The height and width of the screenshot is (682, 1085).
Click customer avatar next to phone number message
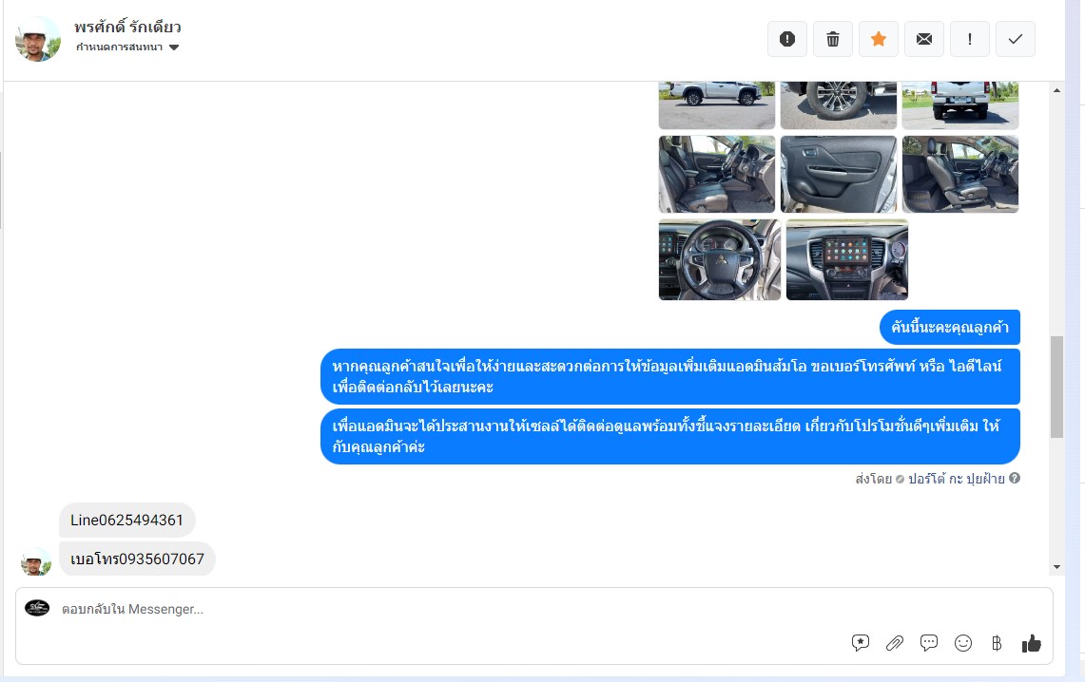tap(36, 561)
